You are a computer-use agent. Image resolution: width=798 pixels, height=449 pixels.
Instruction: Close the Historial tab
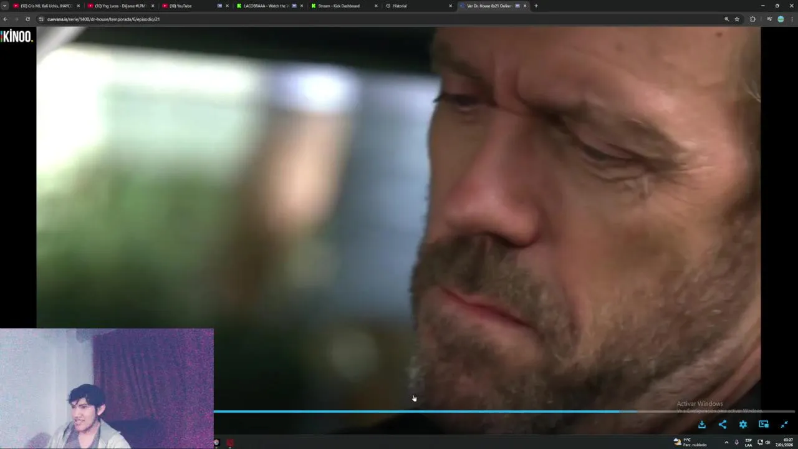pos(450,6)
